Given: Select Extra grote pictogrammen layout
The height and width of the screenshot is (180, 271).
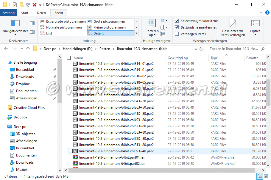Looking at the screenshot, I should 63,21.
